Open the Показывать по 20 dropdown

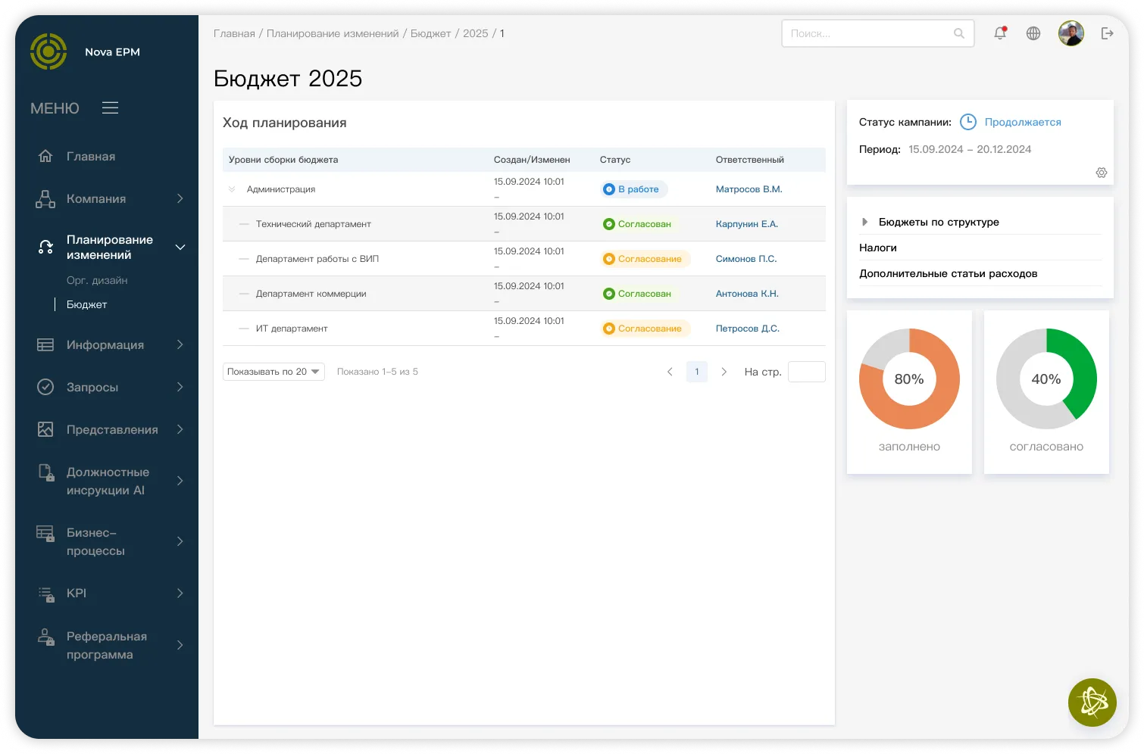pyautogui.click(x=273, y=372)
